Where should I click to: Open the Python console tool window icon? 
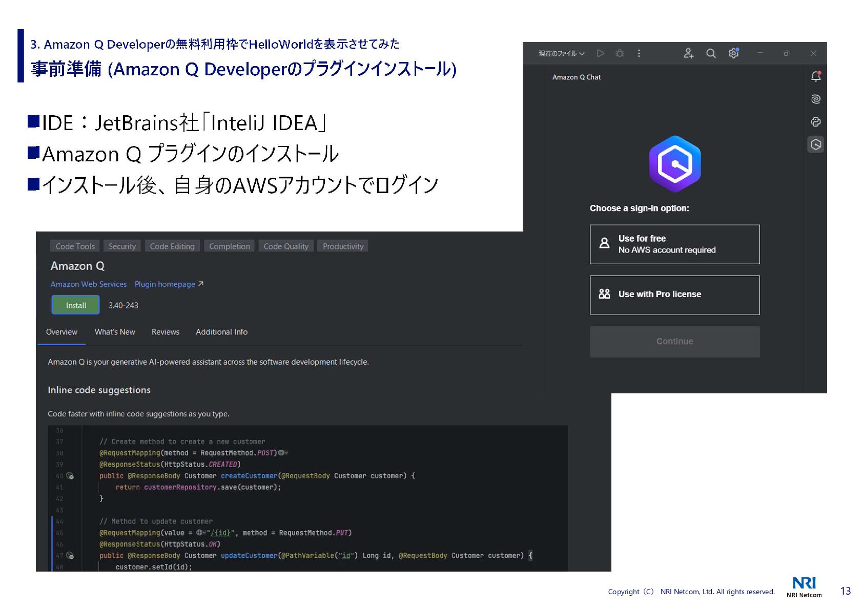tap(816, 122)
